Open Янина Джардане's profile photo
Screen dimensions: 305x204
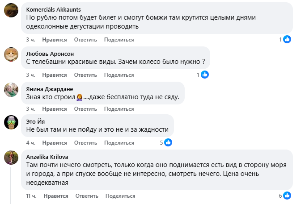tap(11, 90)
